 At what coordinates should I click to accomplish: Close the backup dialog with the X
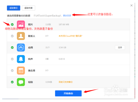point(131,5)
